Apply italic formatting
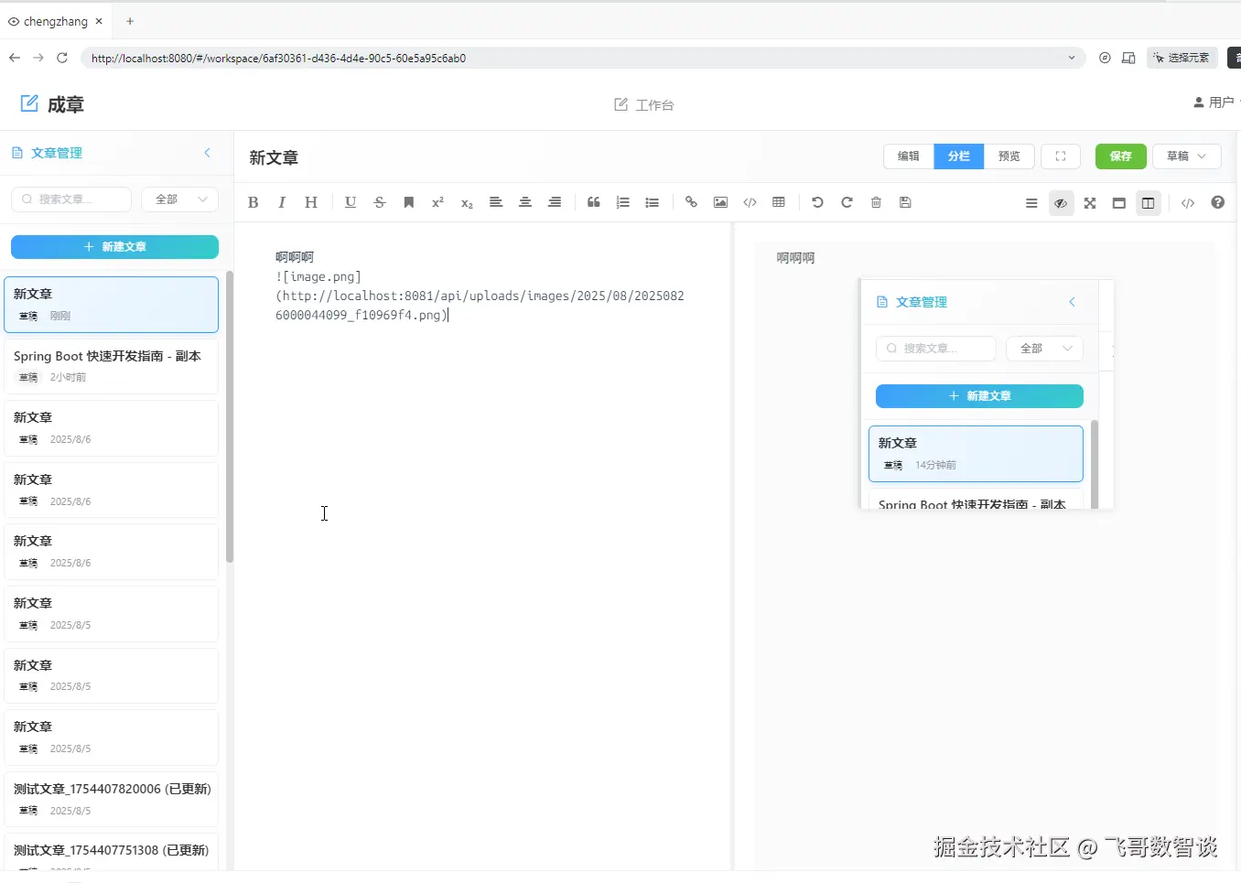 tap(282, 202)
